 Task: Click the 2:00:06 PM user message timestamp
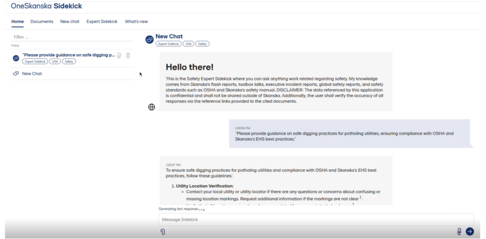pyautogui.click(x=243, y=128)
